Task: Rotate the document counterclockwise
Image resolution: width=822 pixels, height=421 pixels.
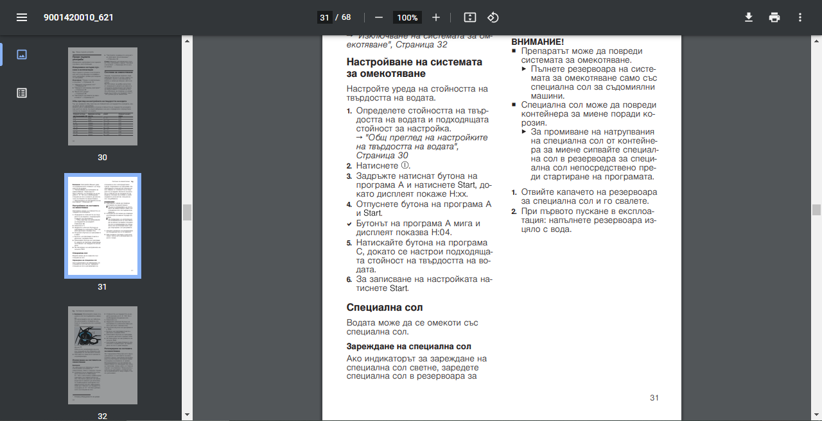Action: [493, 17]
